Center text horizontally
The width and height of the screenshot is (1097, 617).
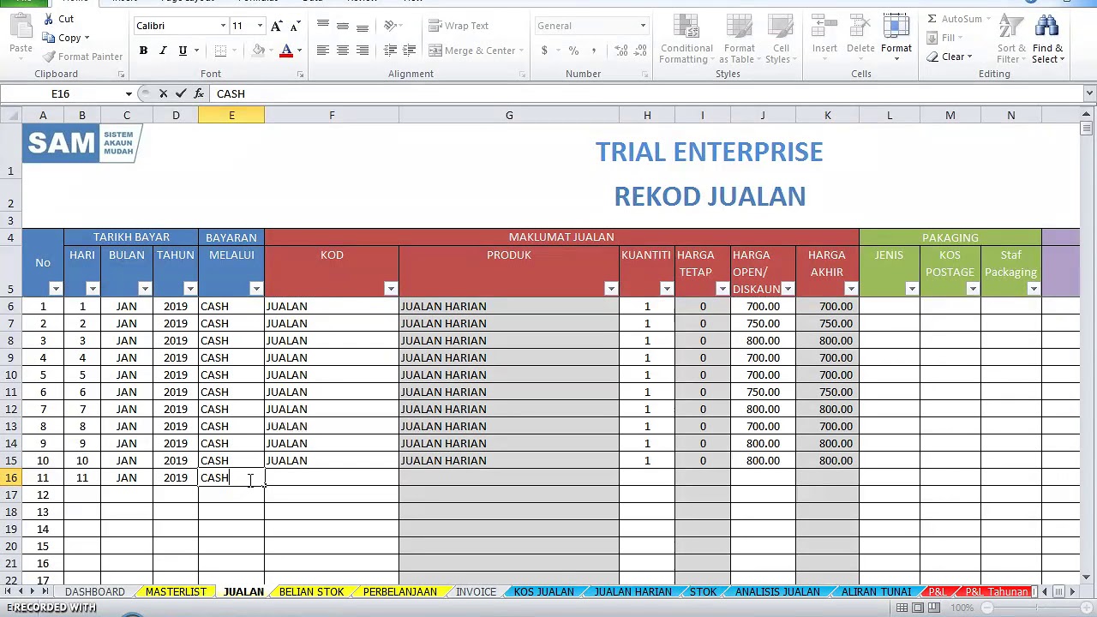(x=342, y=51)
